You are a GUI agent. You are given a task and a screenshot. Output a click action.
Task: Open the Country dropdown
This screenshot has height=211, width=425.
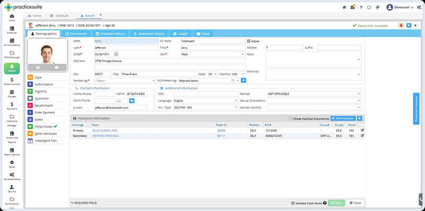(239, 74)
